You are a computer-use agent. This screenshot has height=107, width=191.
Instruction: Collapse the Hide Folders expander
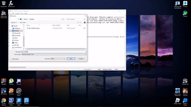(x=15, y=59)
